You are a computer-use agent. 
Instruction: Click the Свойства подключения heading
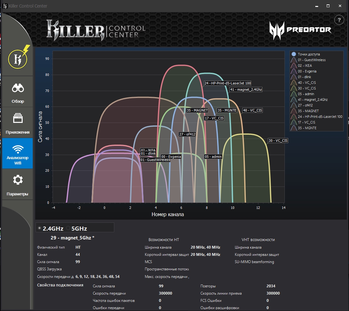(x=60, y=285)
